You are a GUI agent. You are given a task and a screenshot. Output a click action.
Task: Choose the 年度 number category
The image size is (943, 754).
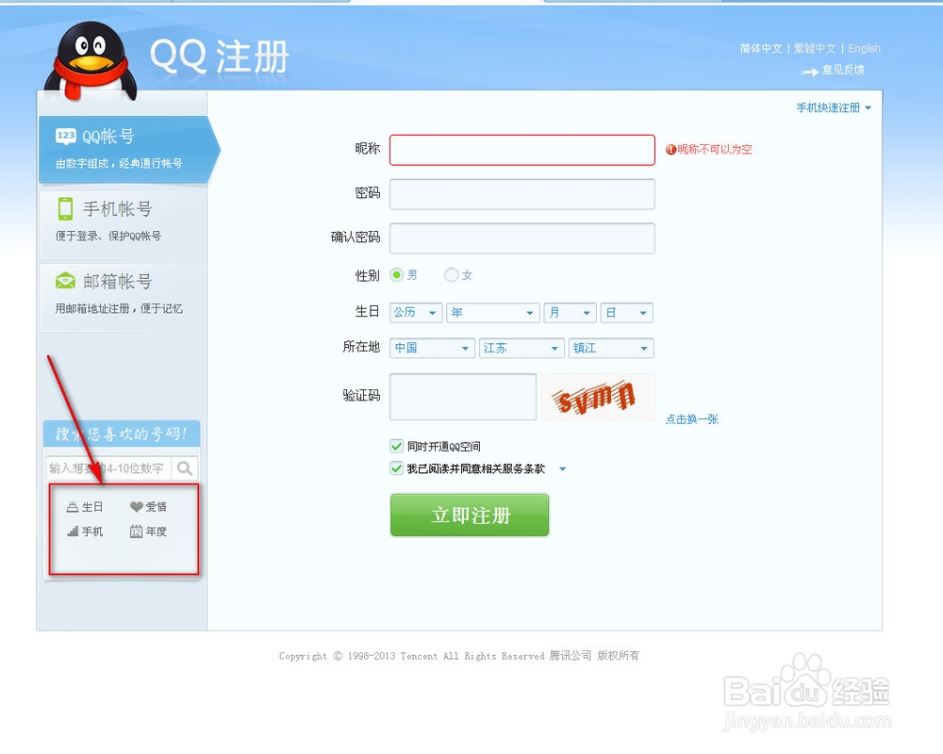tap(149, 532)
